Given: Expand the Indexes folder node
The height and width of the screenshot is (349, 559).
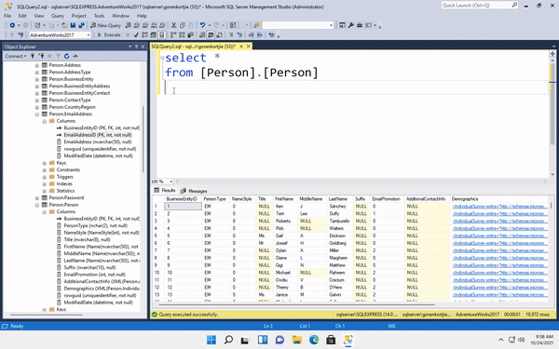Looking at the screenshot, I should click(x=45, y=184).
